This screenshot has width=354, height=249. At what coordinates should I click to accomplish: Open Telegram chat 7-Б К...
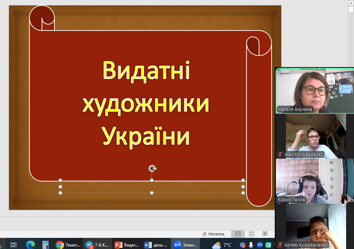(x=97, y=245)
